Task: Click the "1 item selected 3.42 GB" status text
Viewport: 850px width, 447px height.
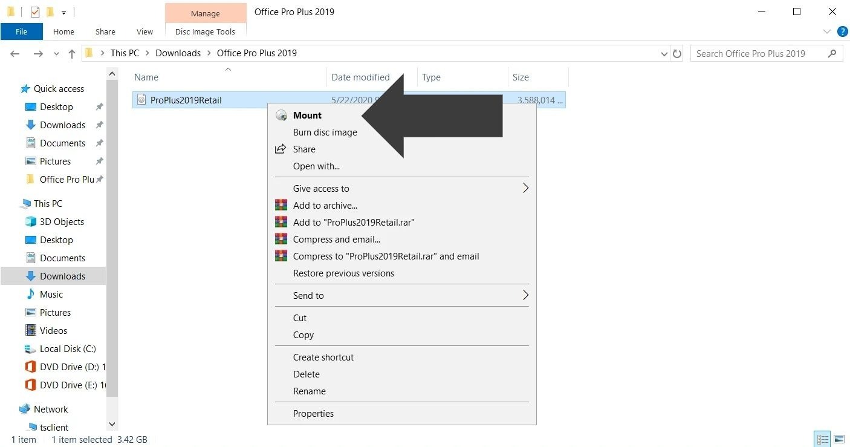Action: click(99, 440)
